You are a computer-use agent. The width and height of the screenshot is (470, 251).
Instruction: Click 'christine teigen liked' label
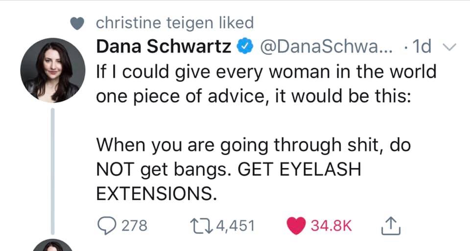(x=175, y=22)
